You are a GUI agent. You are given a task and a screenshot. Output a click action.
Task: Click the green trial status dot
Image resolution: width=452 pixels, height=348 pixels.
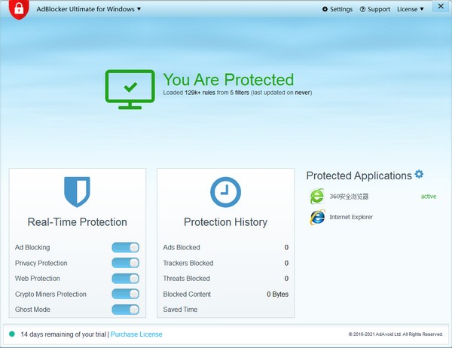click(x=12, y=334)
